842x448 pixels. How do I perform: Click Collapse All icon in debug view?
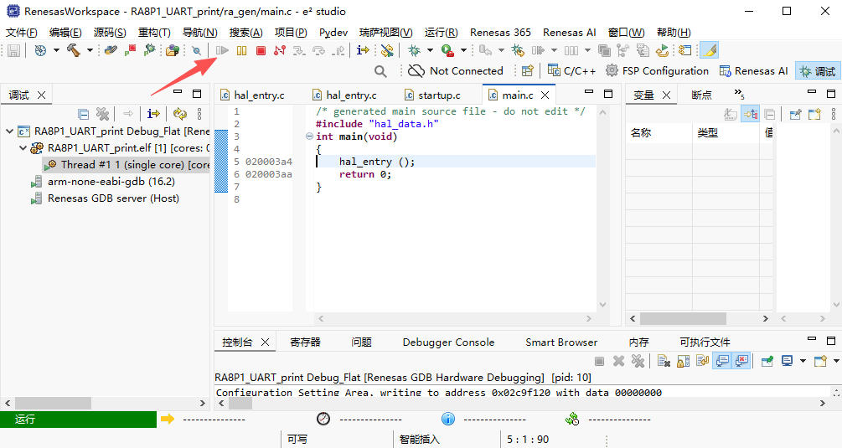pos(83,114)
